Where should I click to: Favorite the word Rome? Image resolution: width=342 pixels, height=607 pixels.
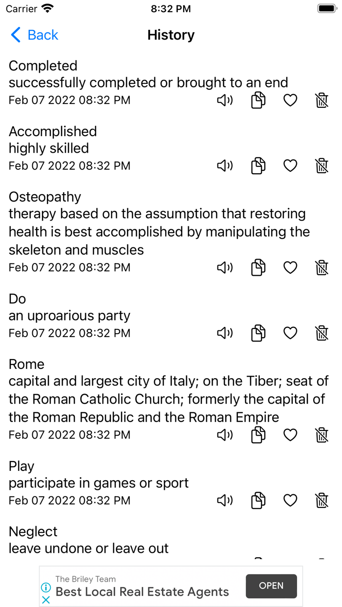click(x=290, y=435)
